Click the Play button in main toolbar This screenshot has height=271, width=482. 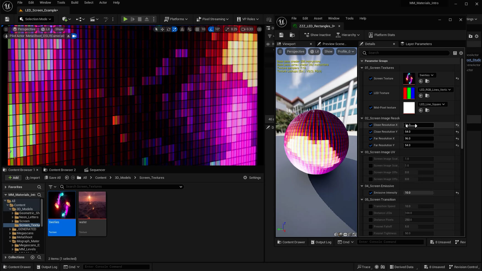pyautogui.click(x=125, y=19)
